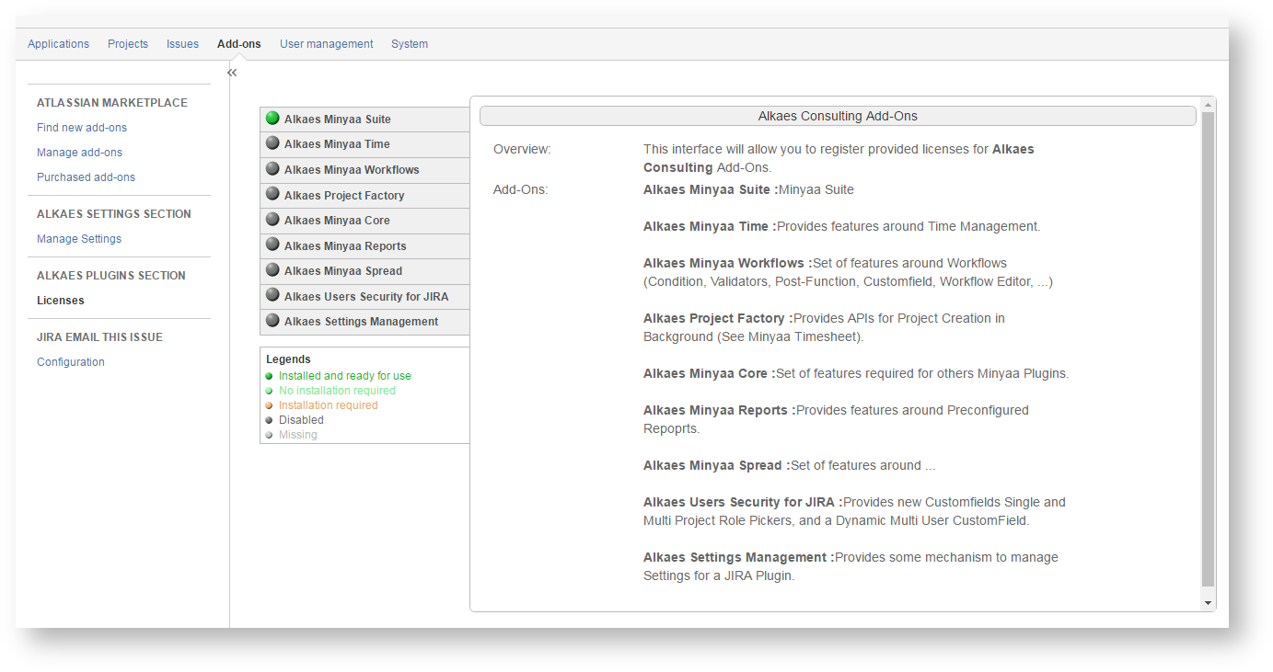
Task: Select Alkaes Settings Management in list
Action: (361, 322)
